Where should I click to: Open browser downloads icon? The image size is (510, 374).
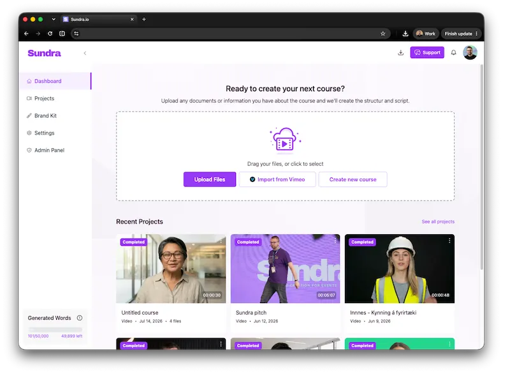click(x=405, y=34)
